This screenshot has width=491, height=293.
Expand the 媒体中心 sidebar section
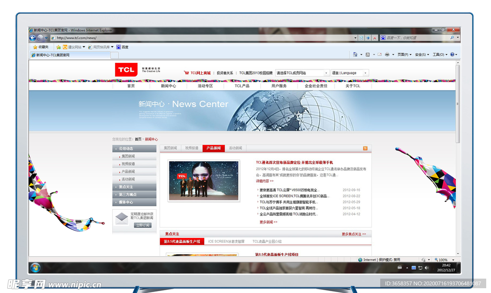tap(134, 202)
